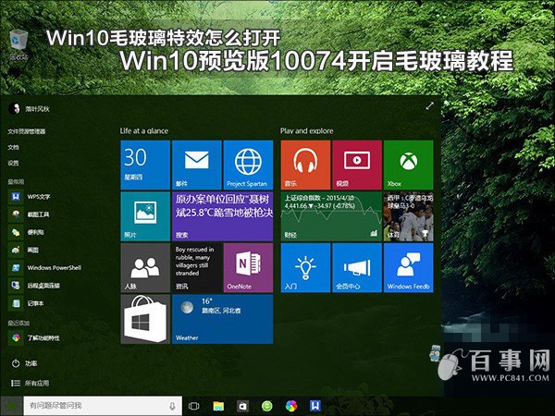Open the colorful pinwheel taskbar icon
The width and height of the screenshot is (555, 416).
tap(291, 406)
